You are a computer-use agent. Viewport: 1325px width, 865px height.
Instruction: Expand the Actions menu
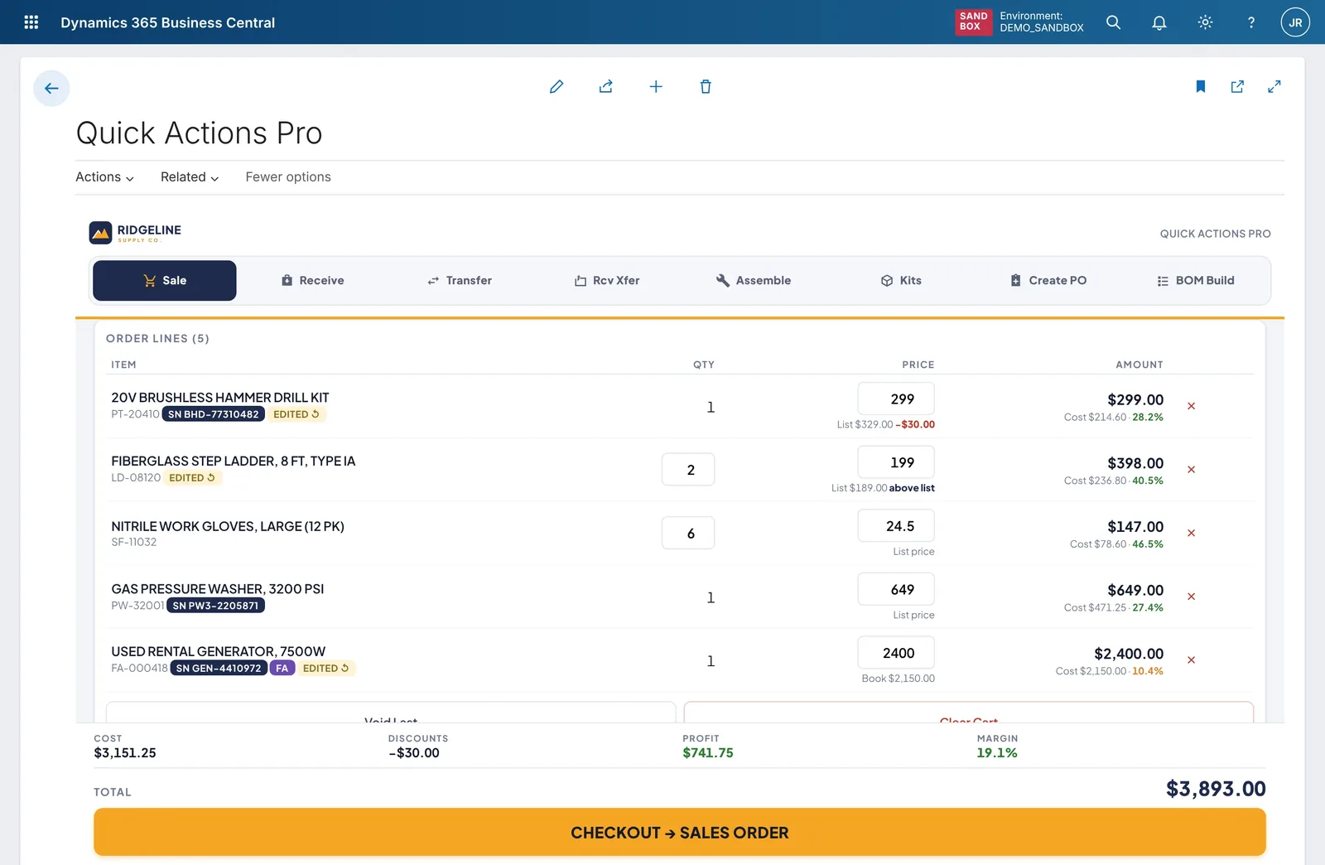pos(104,177)
